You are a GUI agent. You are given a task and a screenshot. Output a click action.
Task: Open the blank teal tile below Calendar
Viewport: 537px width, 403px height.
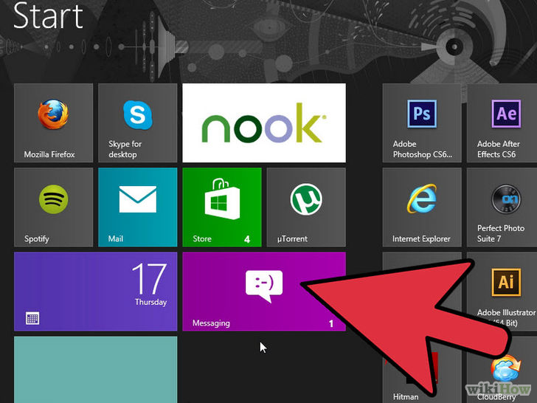96,370
